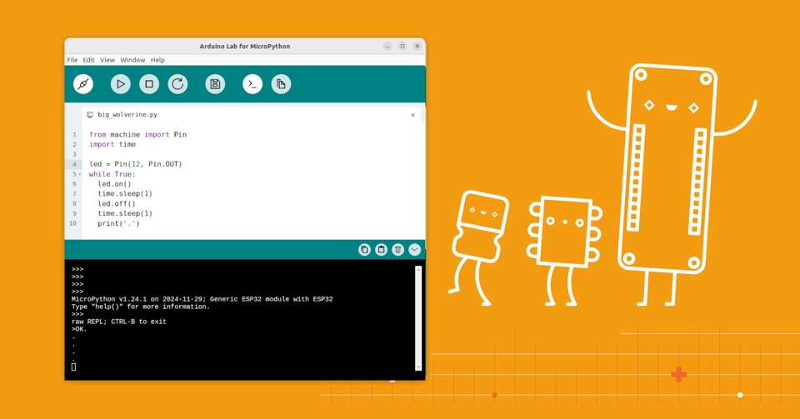Clear terminal with the trash icon
Viewport: 800px width, 419px height.
coord(398,249)
